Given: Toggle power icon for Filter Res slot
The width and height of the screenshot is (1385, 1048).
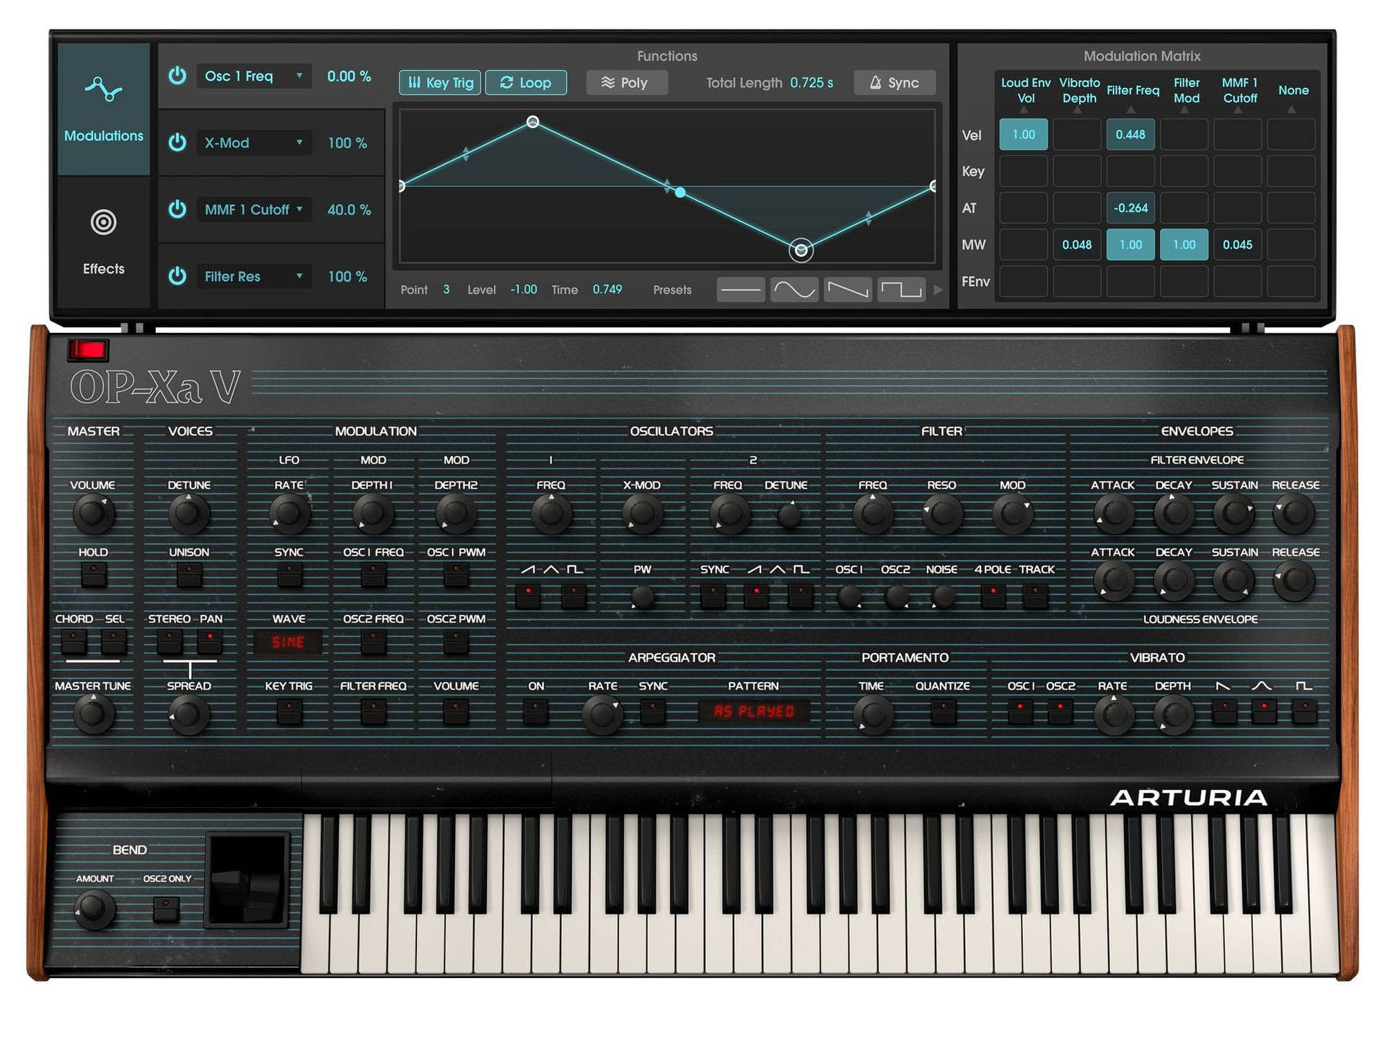Looking at the screenshot, I should (177, 276).
